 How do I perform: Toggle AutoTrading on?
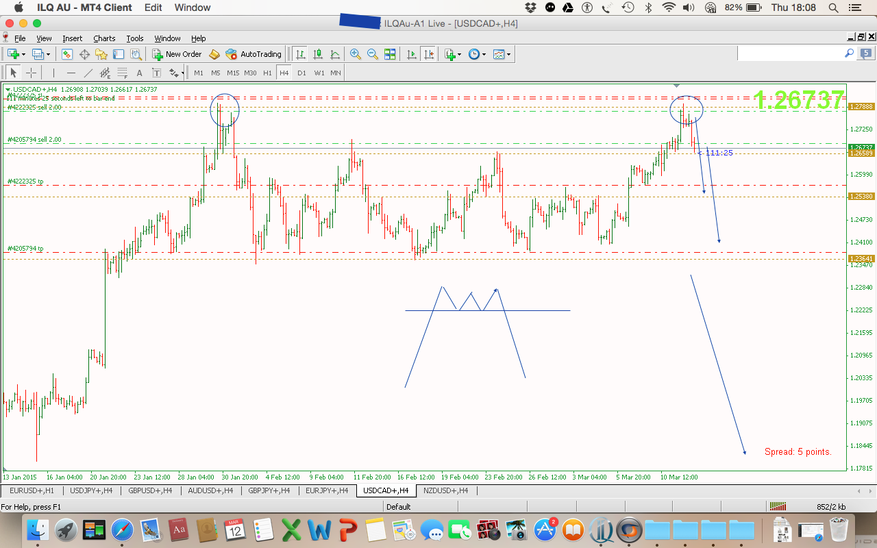pyautogui.click(x=254, y=53)
